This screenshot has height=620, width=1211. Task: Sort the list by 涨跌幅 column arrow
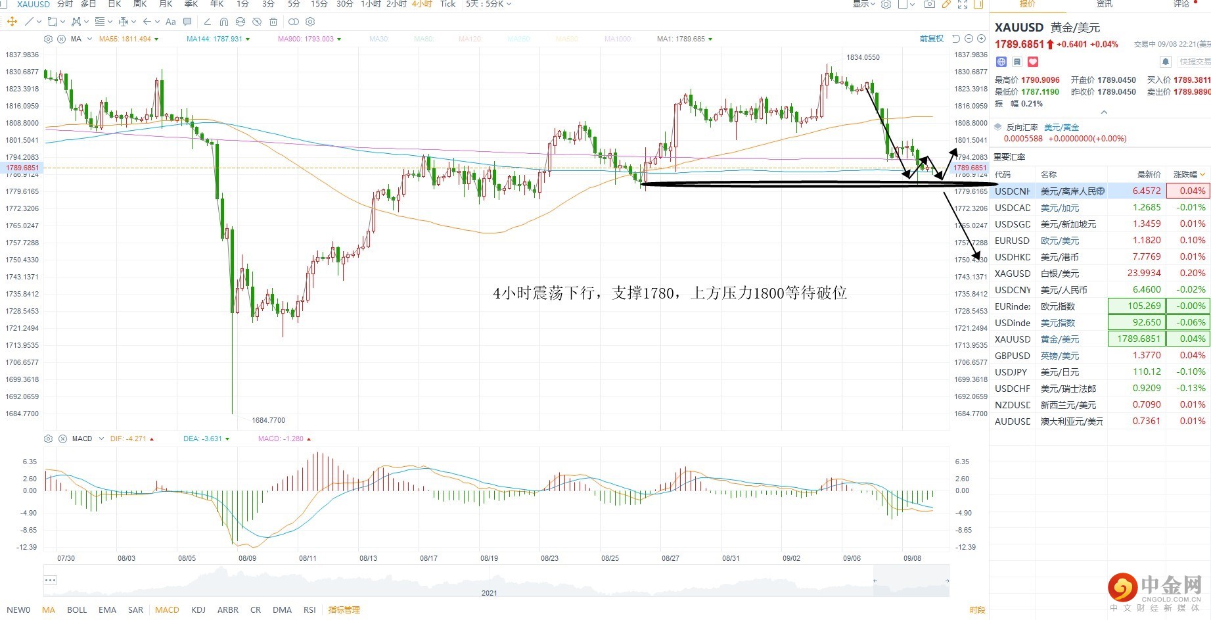1202,175
